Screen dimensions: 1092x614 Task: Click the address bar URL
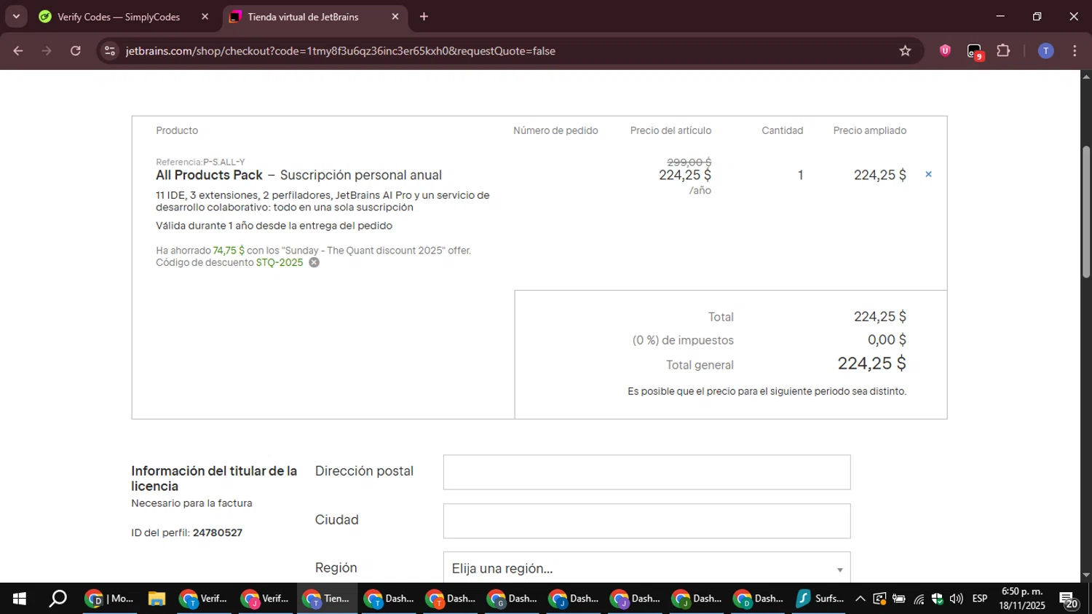[340, 51]
